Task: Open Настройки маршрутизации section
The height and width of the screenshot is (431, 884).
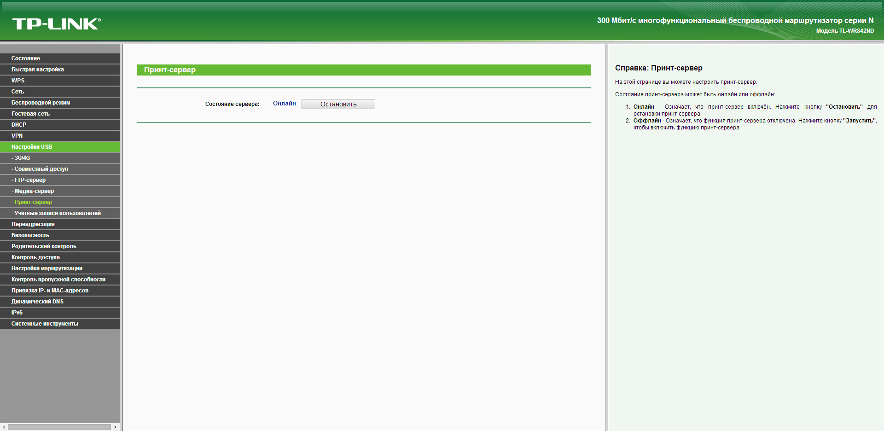Action: pos(60,268)
